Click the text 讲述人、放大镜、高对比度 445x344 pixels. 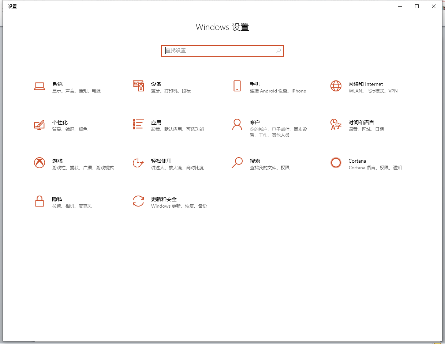[x=177, y=168]
